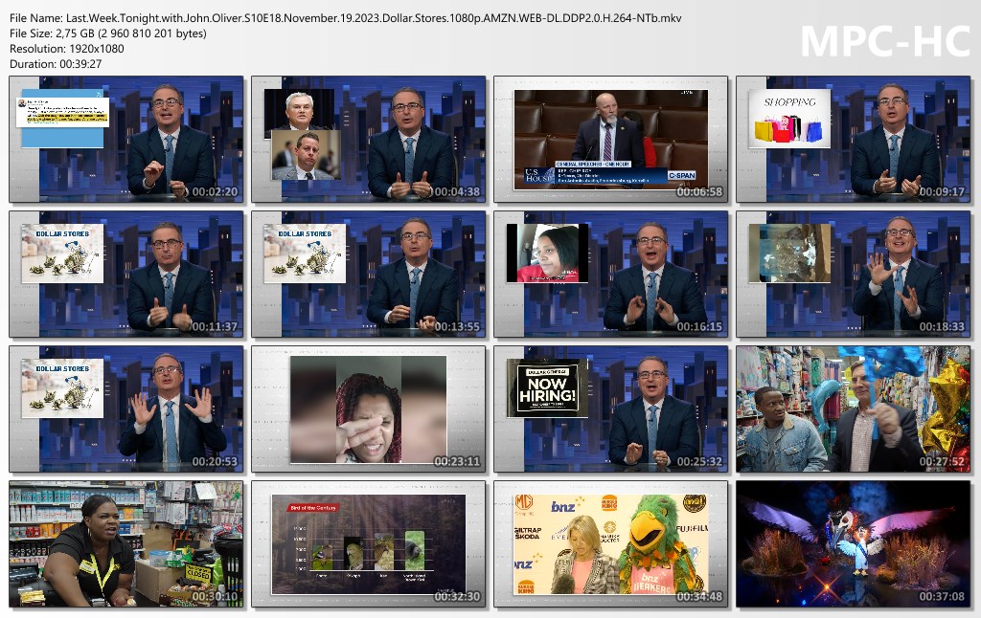Image resolution: width=981 pixels, height=618 pixels.
Task: Click the C-SPAN House floor thumbnail
Action: point(610,139)
